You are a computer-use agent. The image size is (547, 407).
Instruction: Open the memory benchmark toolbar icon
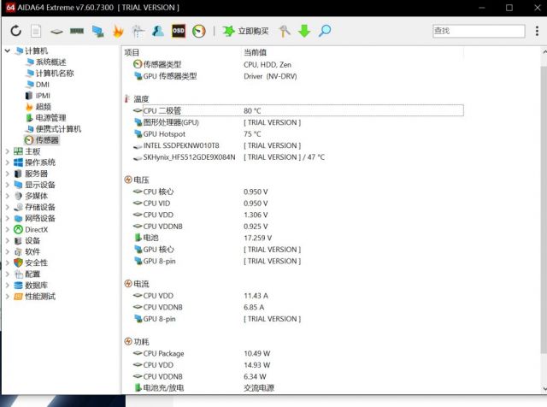click(77, 31)
